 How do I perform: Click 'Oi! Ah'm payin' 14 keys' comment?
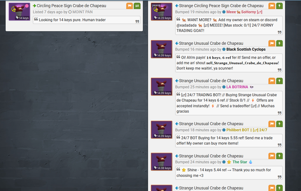229,63
